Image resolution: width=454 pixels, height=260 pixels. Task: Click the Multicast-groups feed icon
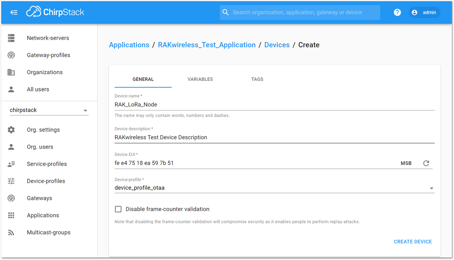11,232
